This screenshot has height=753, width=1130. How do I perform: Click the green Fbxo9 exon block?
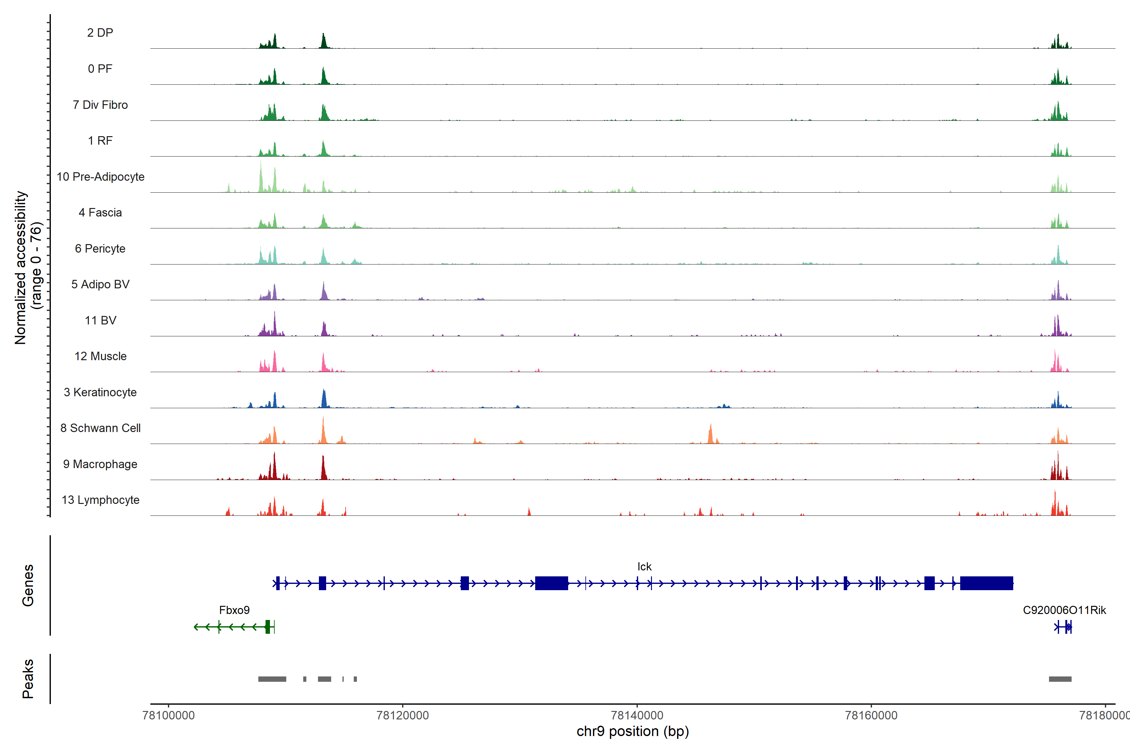click(268, 627)
